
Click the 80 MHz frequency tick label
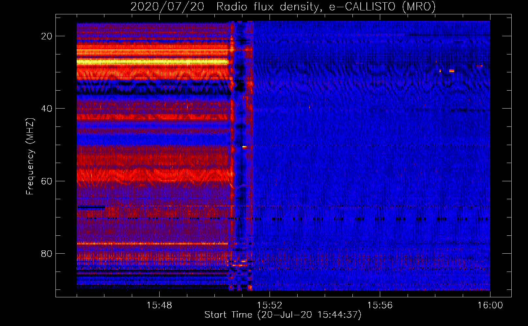click(x=47, y=253)
